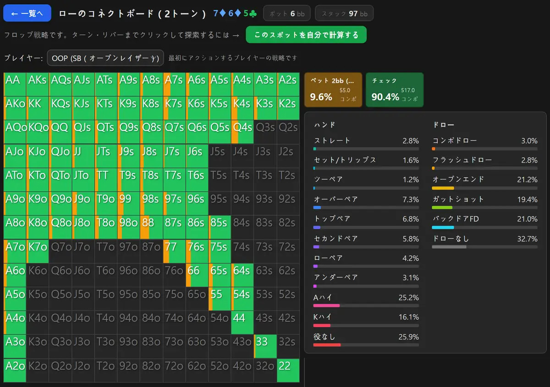Click the ローペア 4.2% row
The width and height of the screenshot is (550, 387).
[x=366, y=262]
